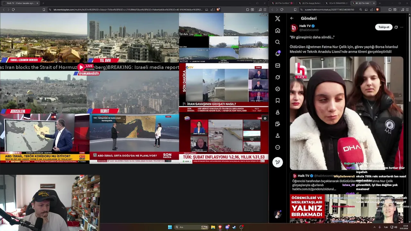
Task: Open share icon in X window address bar
Action: point(372,10)
